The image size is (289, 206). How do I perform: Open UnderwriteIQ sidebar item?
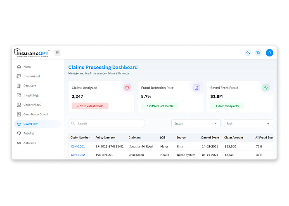pos(32,105)
